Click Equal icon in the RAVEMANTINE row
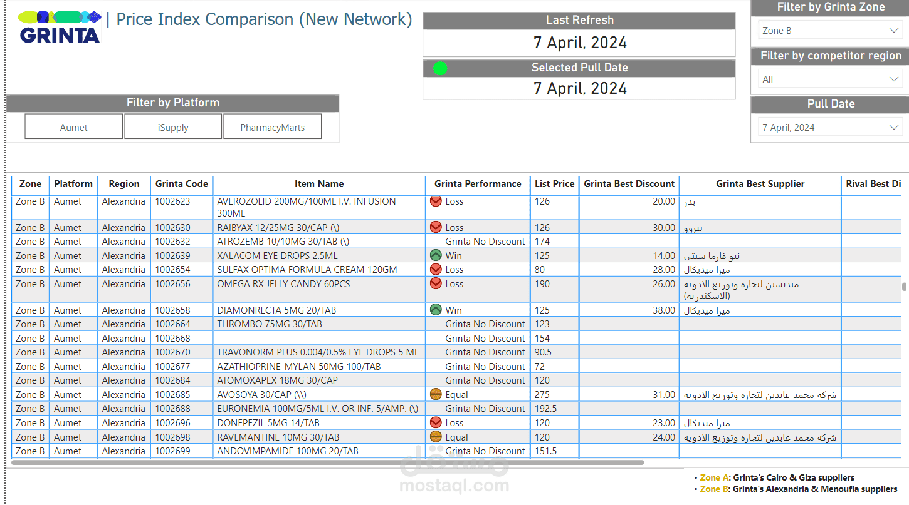This screenshot has height=505, width=909. click(x=436, y=437)
